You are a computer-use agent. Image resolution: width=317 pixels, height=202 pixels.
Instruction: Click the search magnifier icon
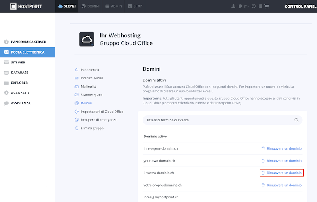[x=296, y=120]
